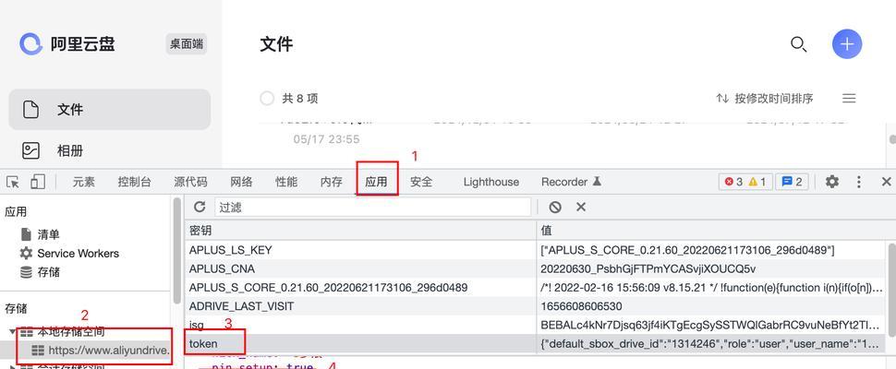Switch to the 网络 tab

[x=241, y=182]
